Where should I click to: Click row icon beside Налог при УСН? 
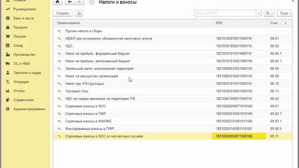pos(59,84)
